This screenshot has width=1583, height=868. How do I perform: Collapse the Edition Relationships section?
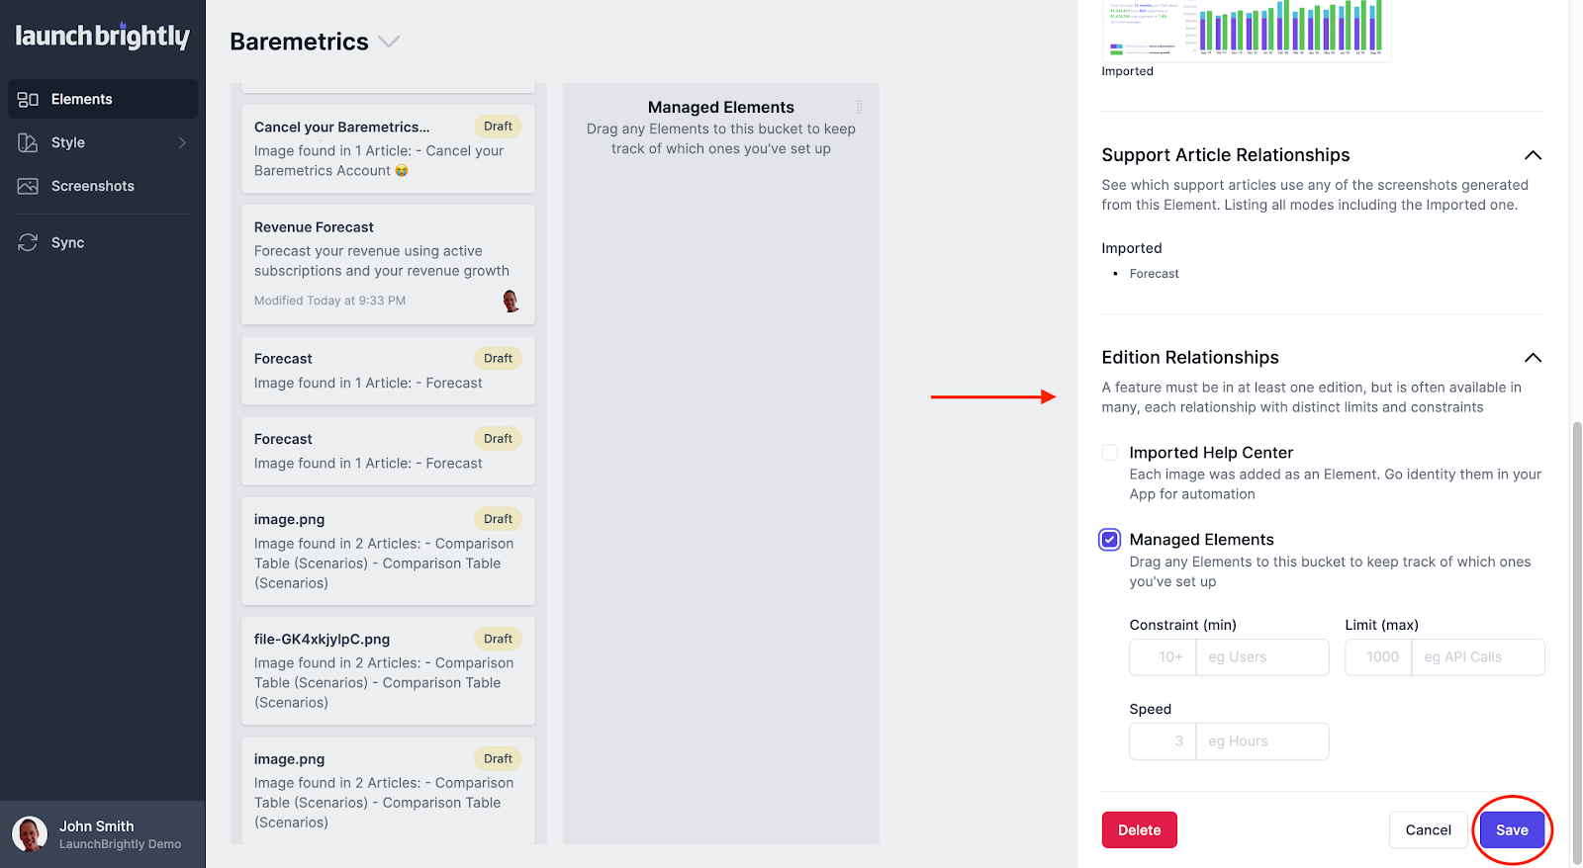click(1533, 358)
